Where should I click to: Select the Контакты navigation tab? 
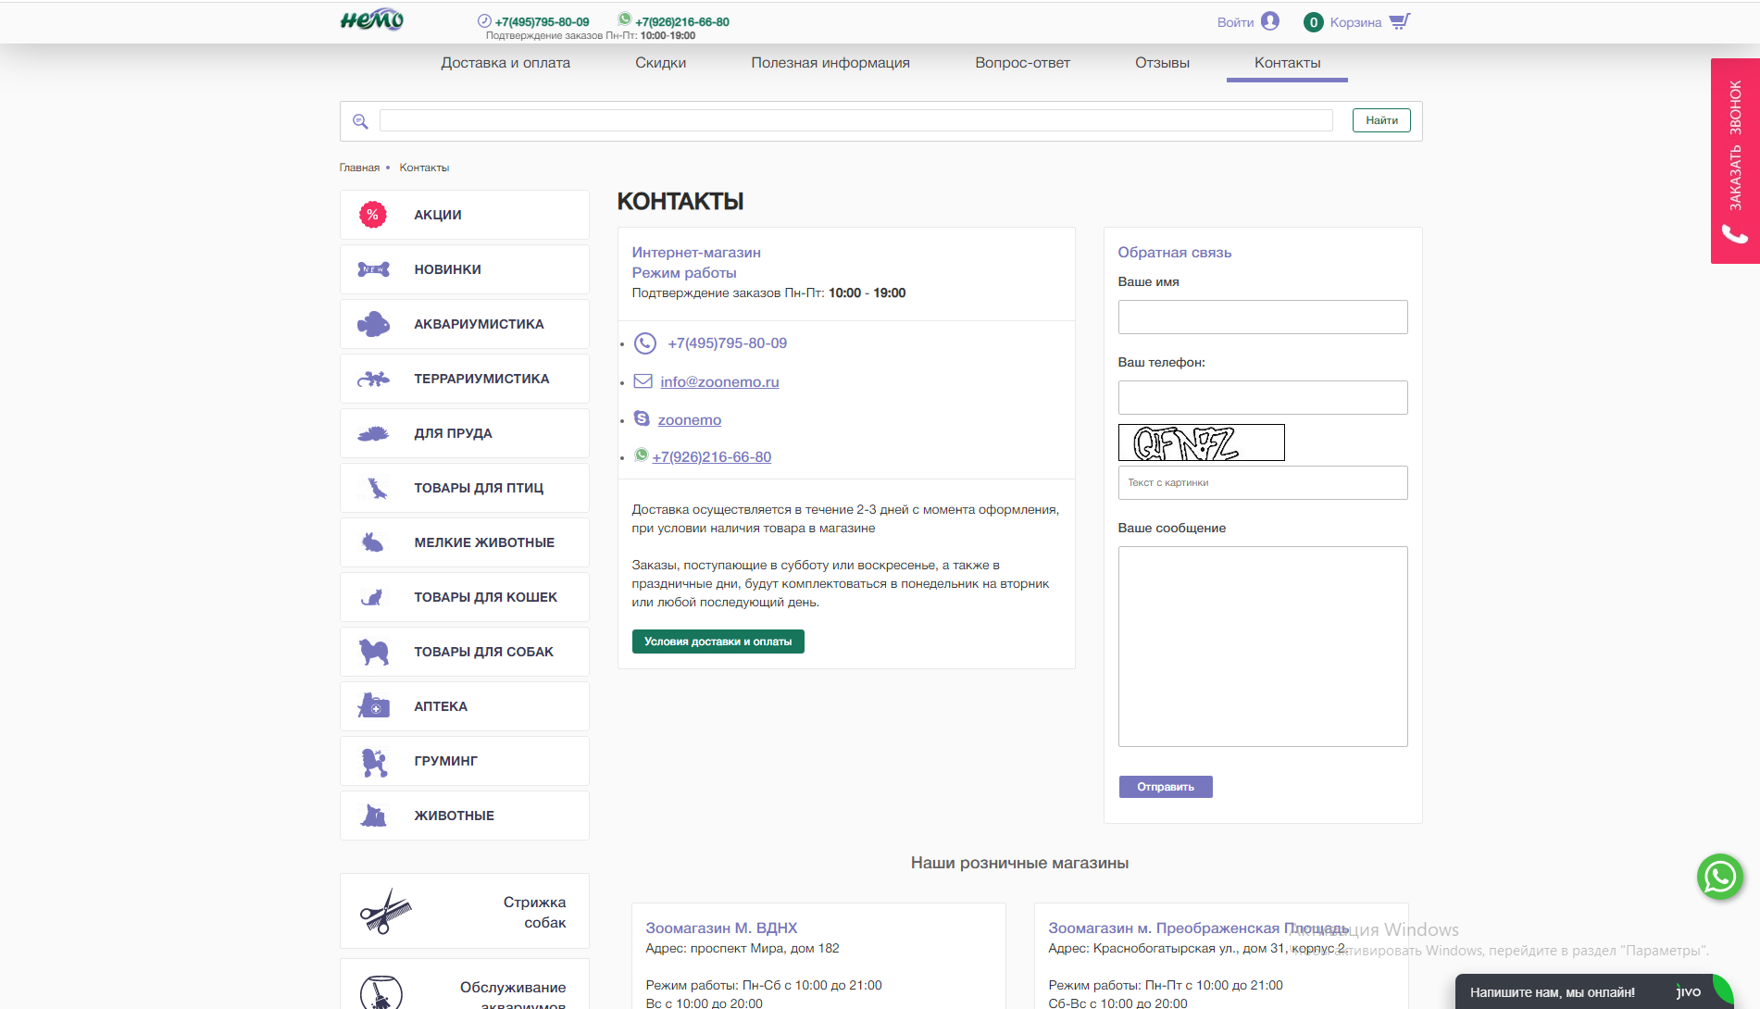(1287, 63)
